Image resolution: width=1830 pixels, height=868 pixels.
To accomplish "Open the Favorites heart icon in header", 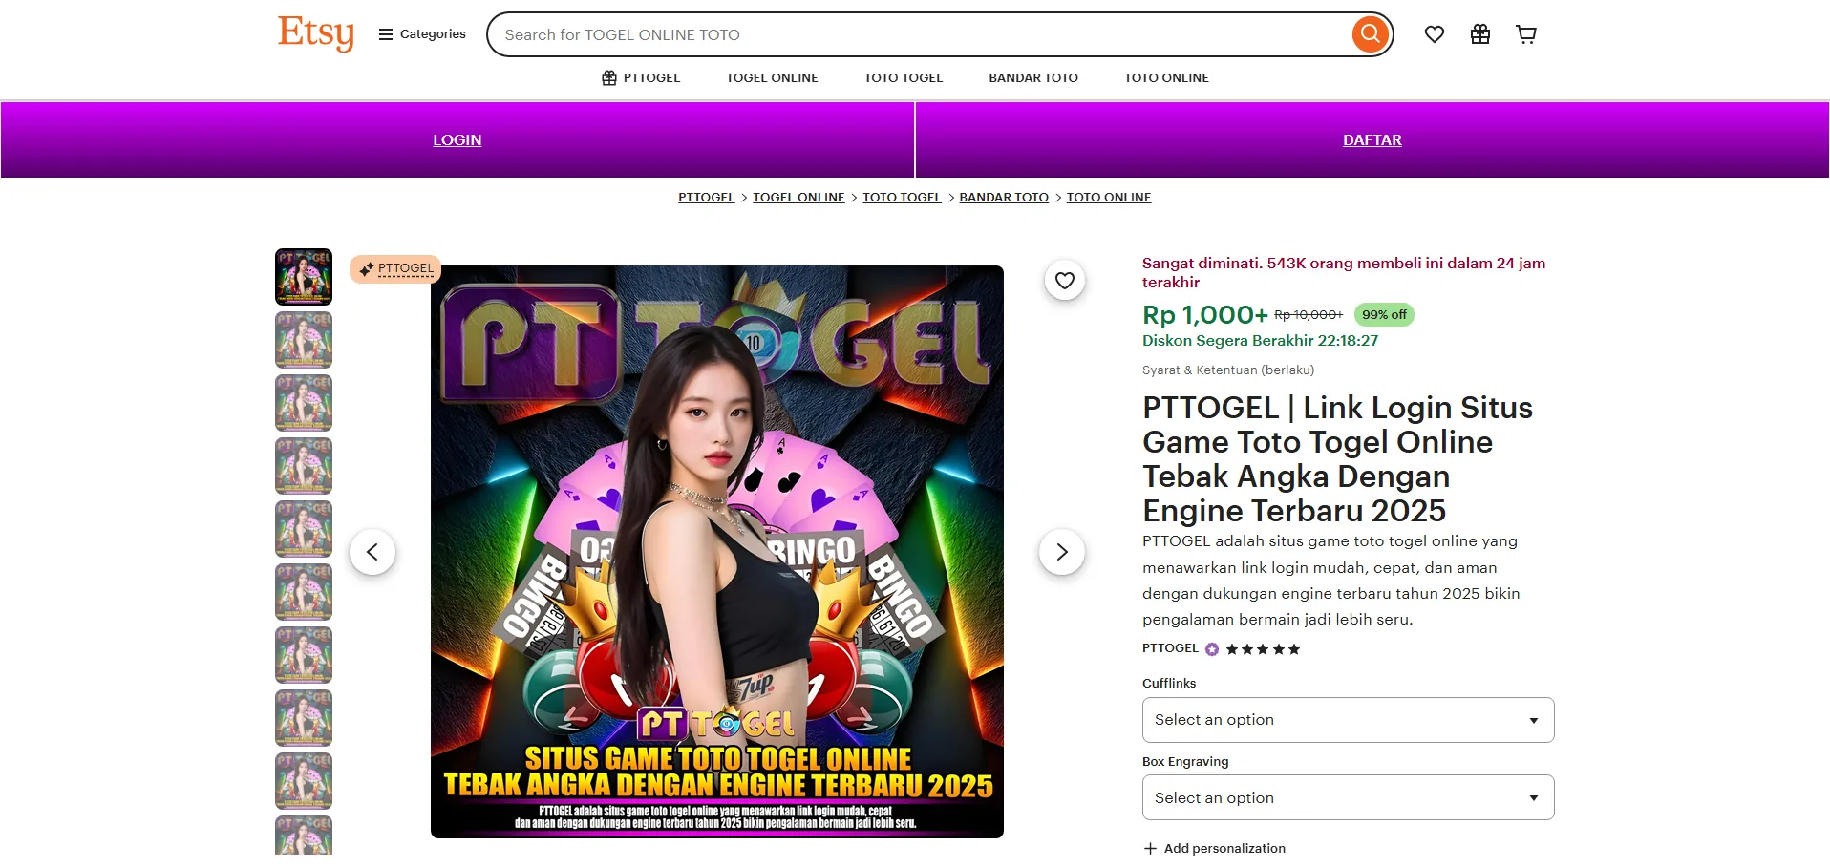I will click(x=1434, y=34).
